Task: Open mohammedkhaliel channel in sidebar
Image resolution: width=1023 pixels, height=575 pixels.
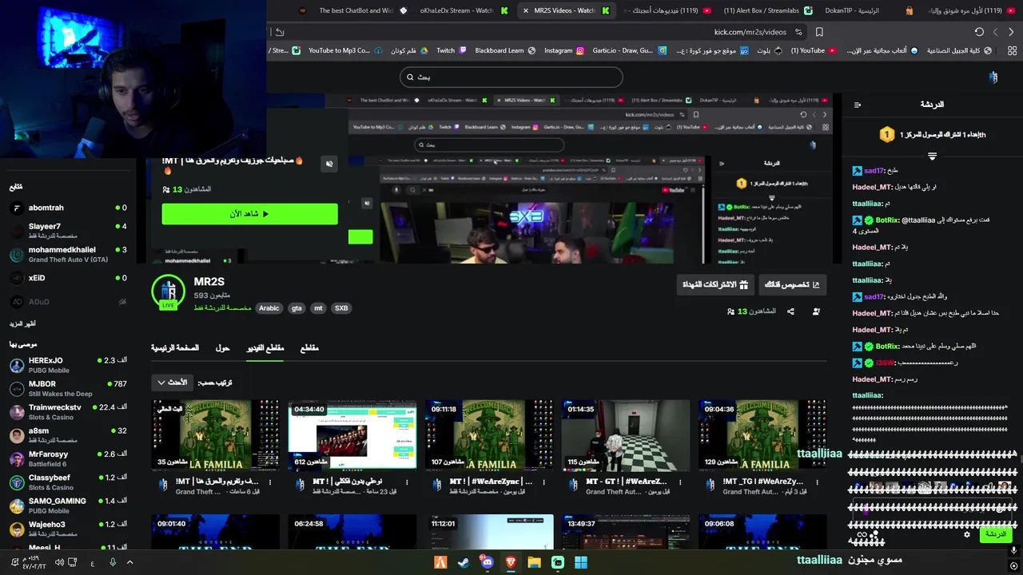Action: tap(68, 254)
